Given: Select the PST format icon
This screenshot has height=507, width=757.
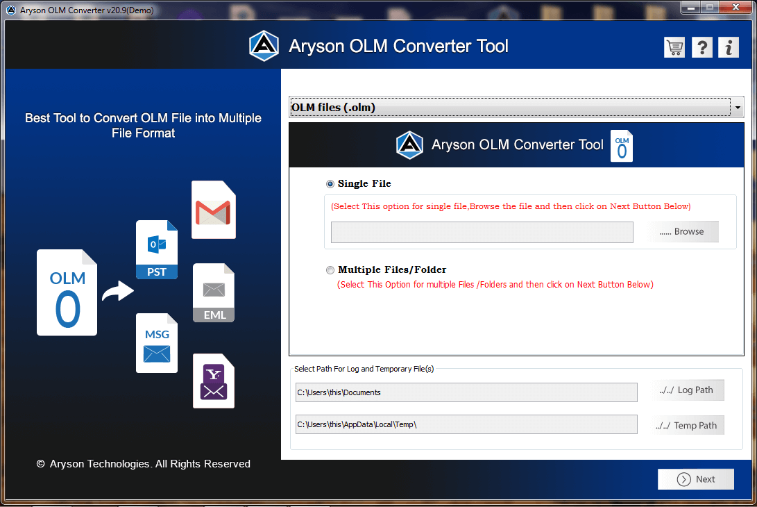Looking at the screenshot, I should pos(156,250).
